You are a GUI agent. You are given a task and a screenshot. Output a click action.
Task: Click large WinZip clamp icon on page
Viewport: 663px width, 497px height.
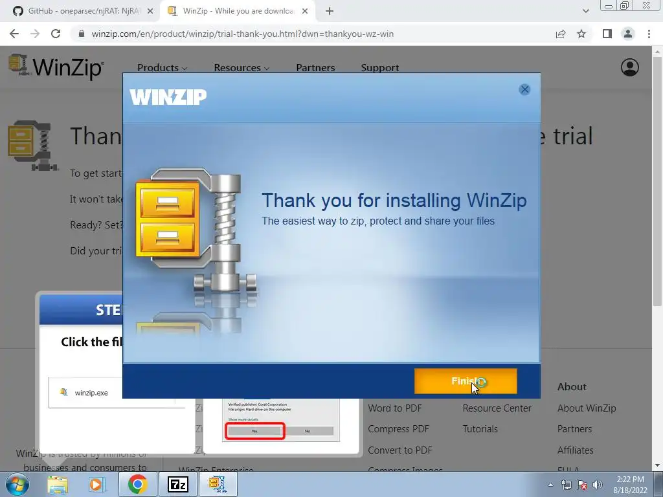[x=32, y=146]
